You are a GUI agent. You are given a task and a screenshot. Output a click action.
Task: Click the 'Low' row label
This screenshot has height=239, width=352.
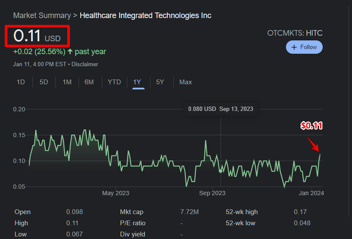[x=20, y=234]
